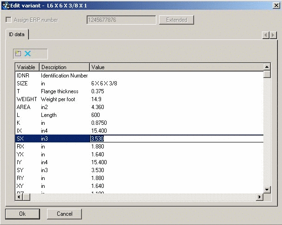Click the blue X delete icon
282x225 pixels.
point(27,53)
